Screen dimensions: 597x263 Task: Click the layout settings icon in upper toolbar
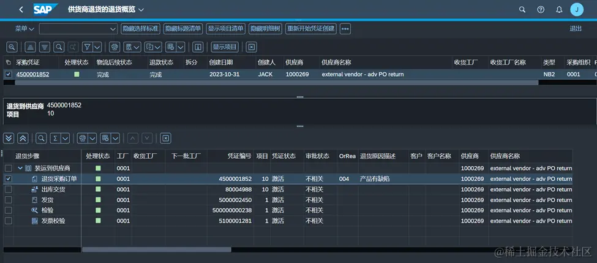[171, 47]
